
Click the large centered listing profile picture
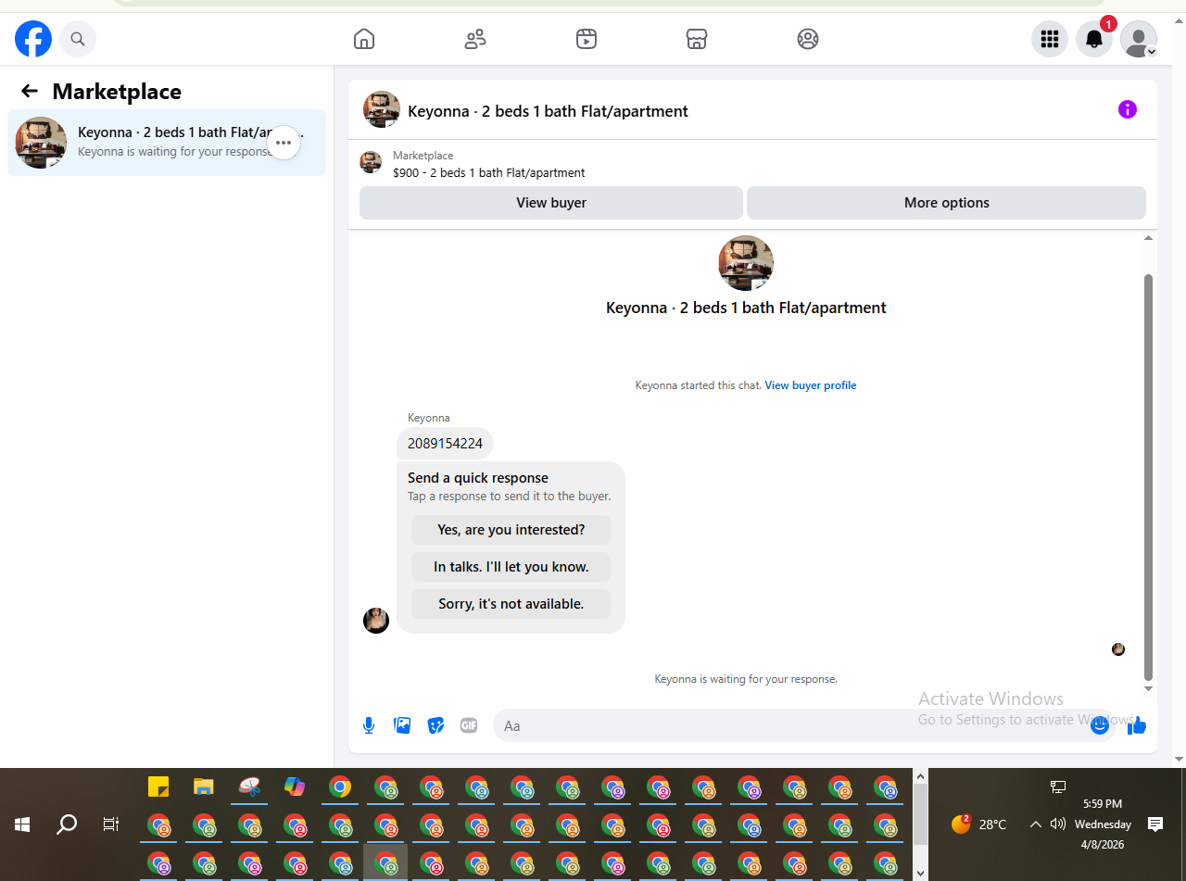point(746,263)
